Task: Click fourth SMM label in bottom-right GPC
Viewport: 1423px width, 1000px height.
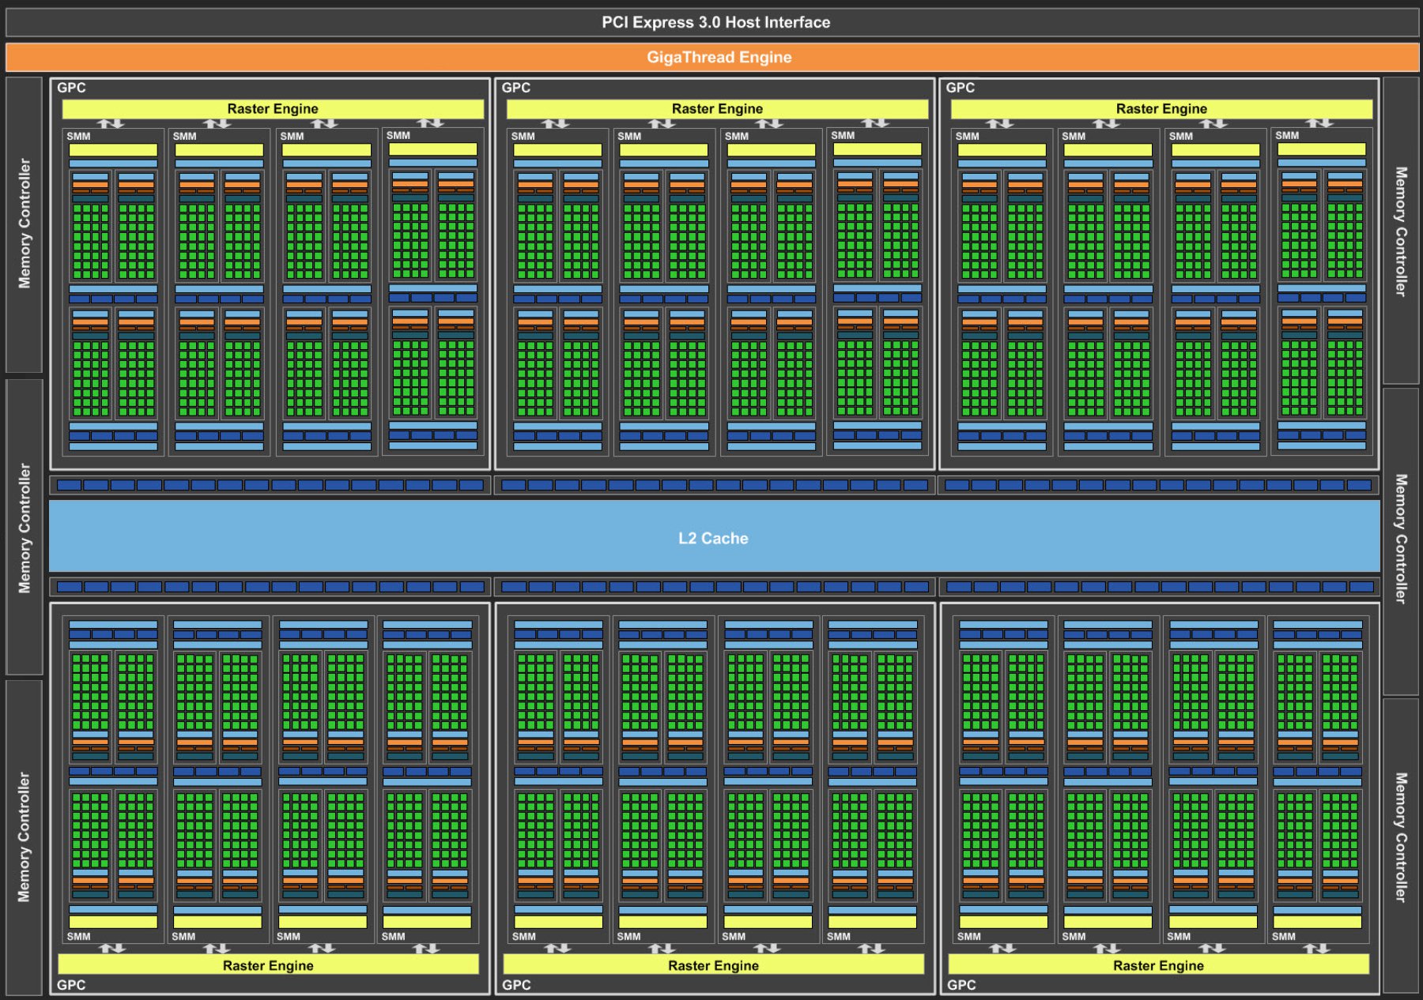Action: (1283, 936)
